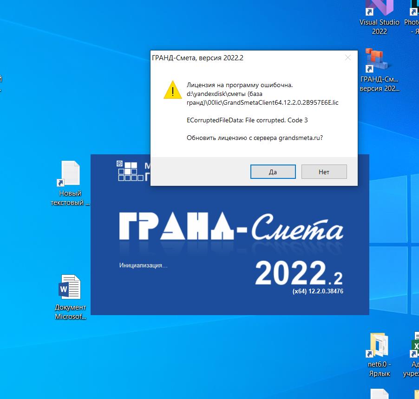
Task: Close the ГРАНД-Смета error dialog
Action: point(347,57)
